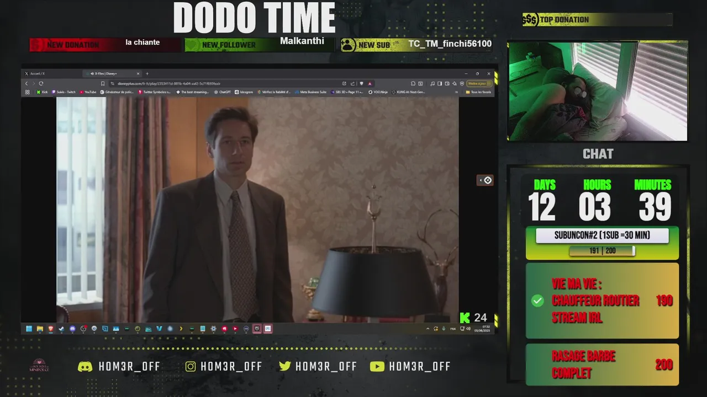Viewport: 707px width, 397px height.
Task: Open the Brave shields icon in address bar
Action: coord(361,83)
